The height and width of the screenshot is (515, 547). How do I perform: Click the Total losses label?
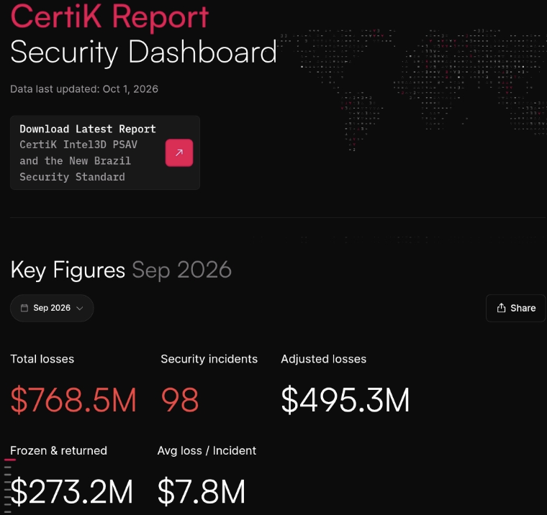(x=42, y=359)
